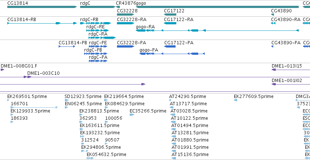This screenshot has width=310, height=160.
Task: Select EST AT03028.5prime
Action: point(173,115)
